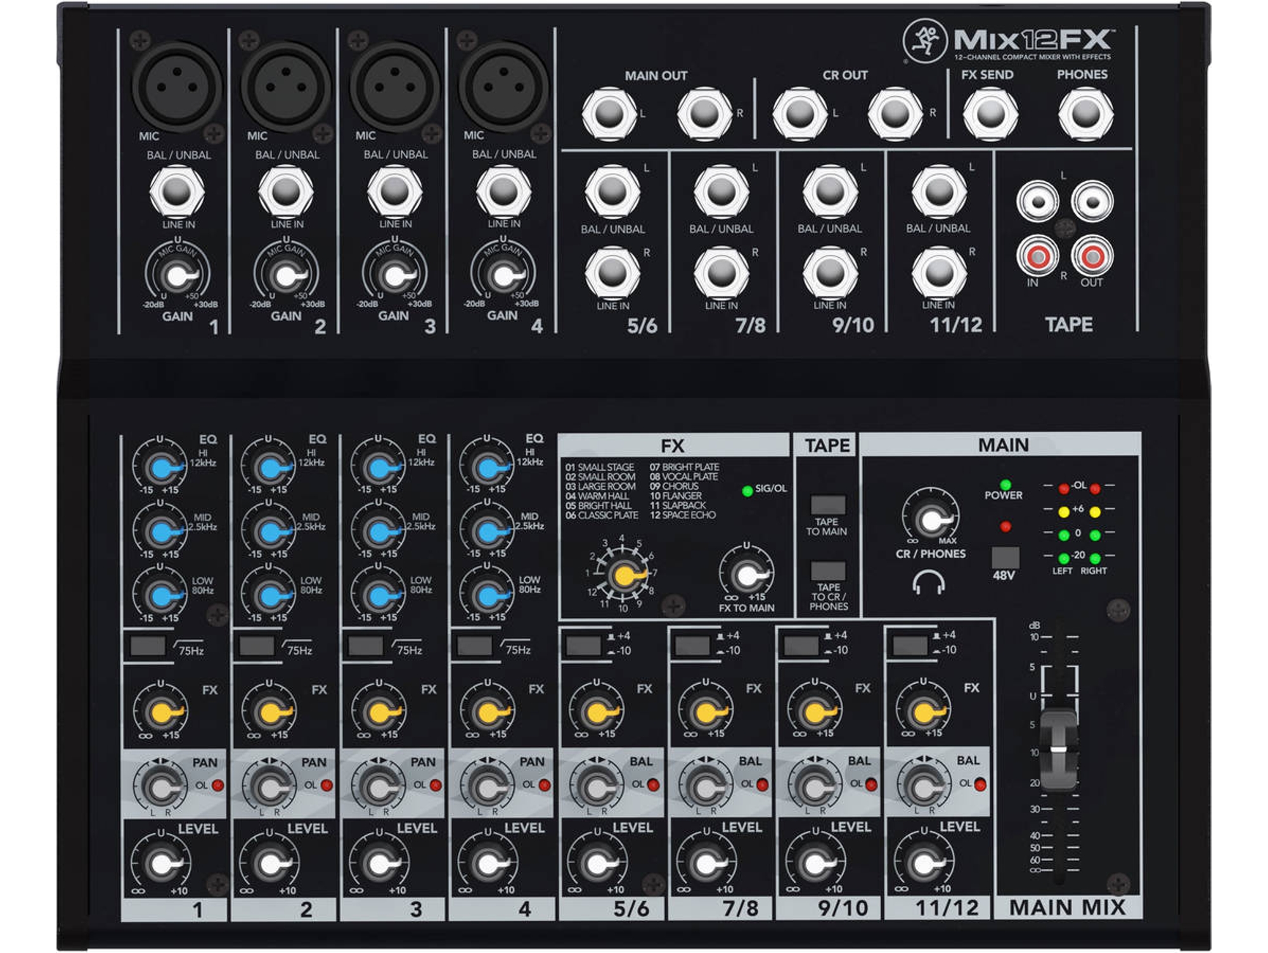Click channel 9/10 OL red LED
This screenshot has height=953, width=1268.
coord(872,784)
